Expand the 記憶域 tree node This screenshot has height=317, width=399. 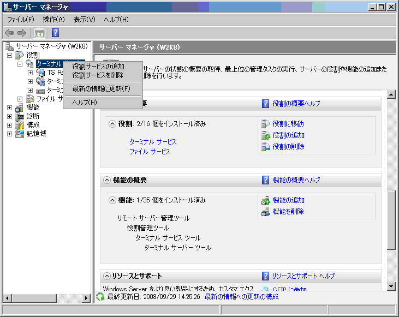click(x=9, y=134)
